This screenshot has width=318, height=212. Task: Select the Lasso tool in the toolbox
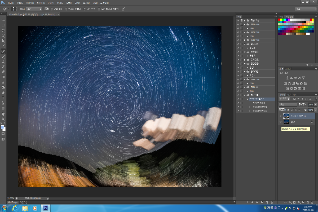[3, 30]
